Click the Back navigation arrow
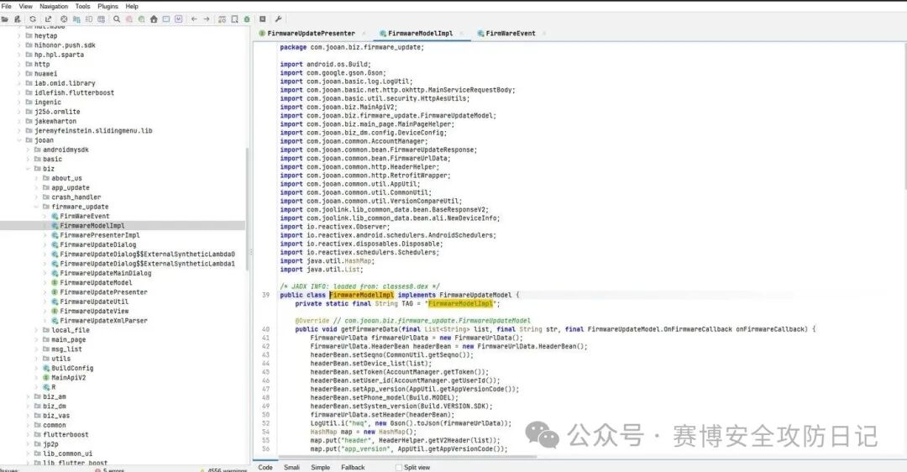 [x=194, y=19]
